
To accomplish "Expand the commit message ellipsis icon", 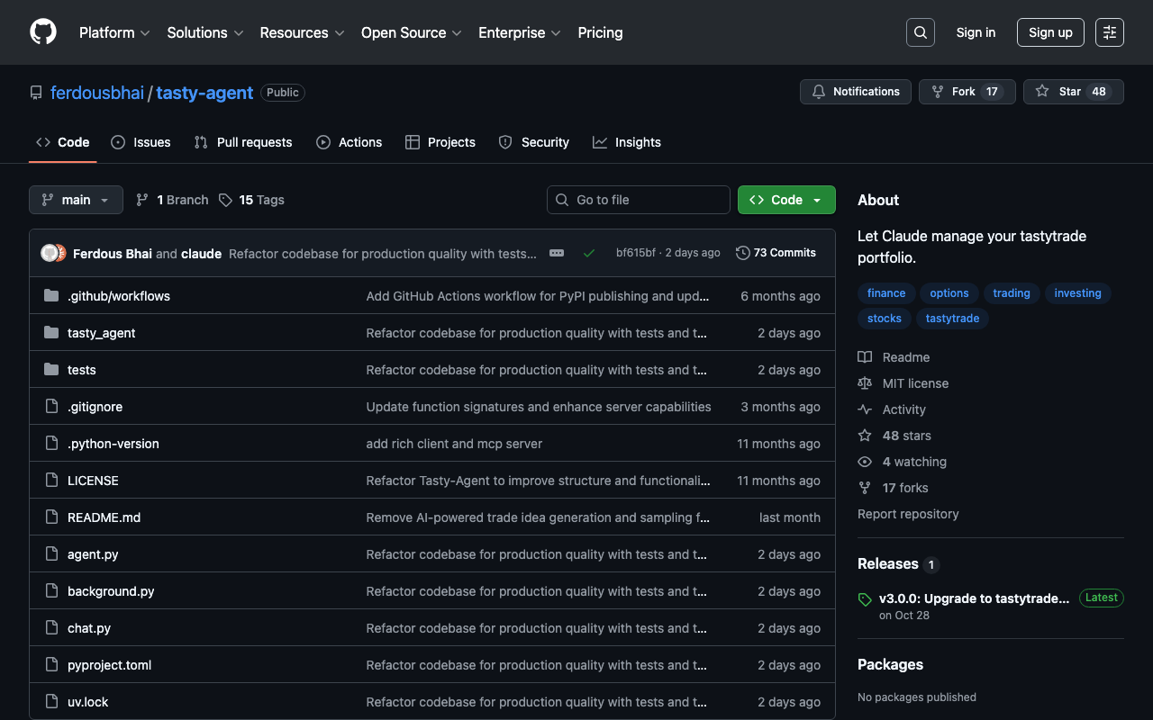I will [x=557, y=253].
